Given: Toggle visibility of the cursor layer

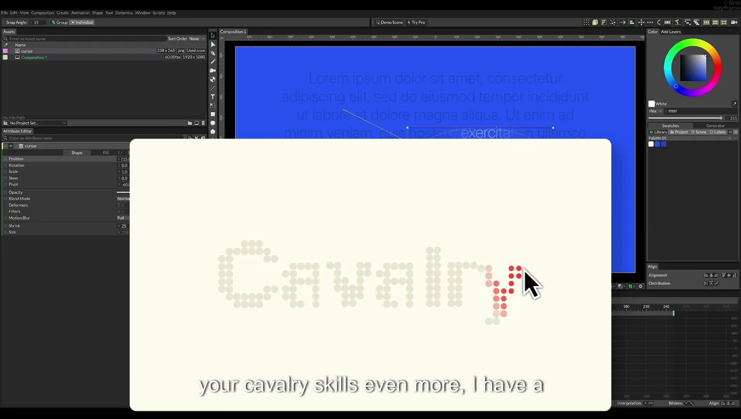Looking at the screenshot, I should point(10,146).
